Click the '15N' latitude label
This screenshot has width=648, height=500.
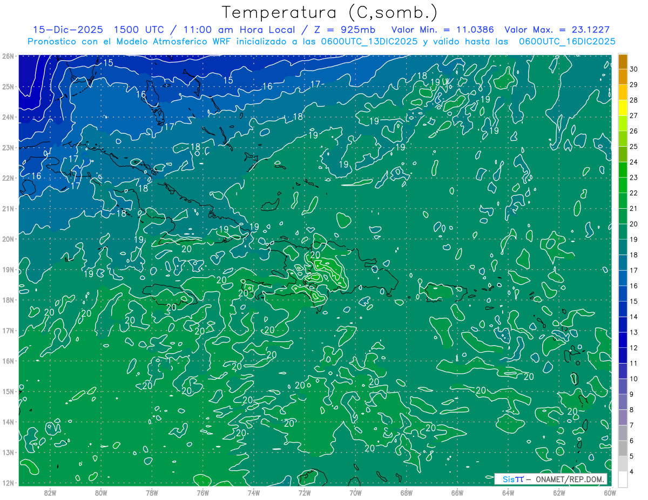8,392
